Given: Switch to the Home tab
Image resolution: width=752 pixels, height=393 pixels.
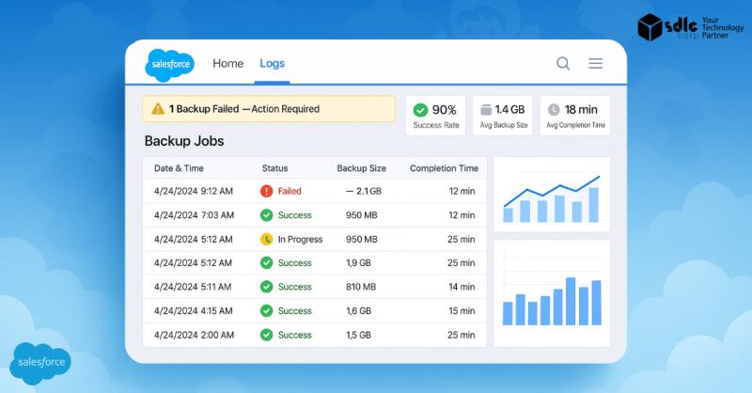Looking at the screenshot, I should [227, 64].
